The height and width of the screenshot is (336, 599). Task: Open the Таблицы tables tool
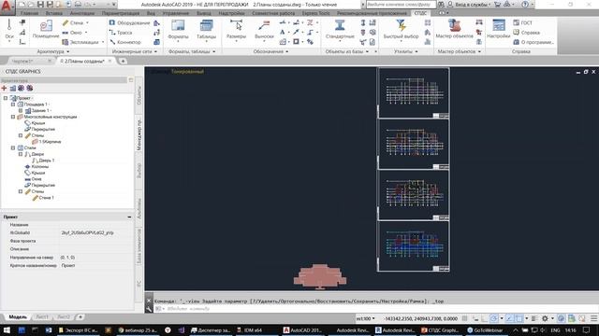206,30
